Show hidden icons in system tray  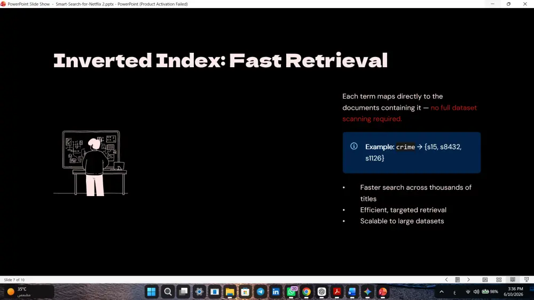(x=442, y=291)
